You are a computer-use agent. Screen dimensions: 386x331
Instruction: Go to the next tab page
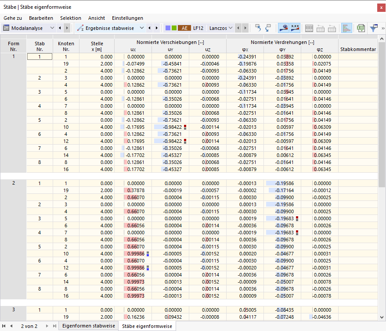coord(47,326)
